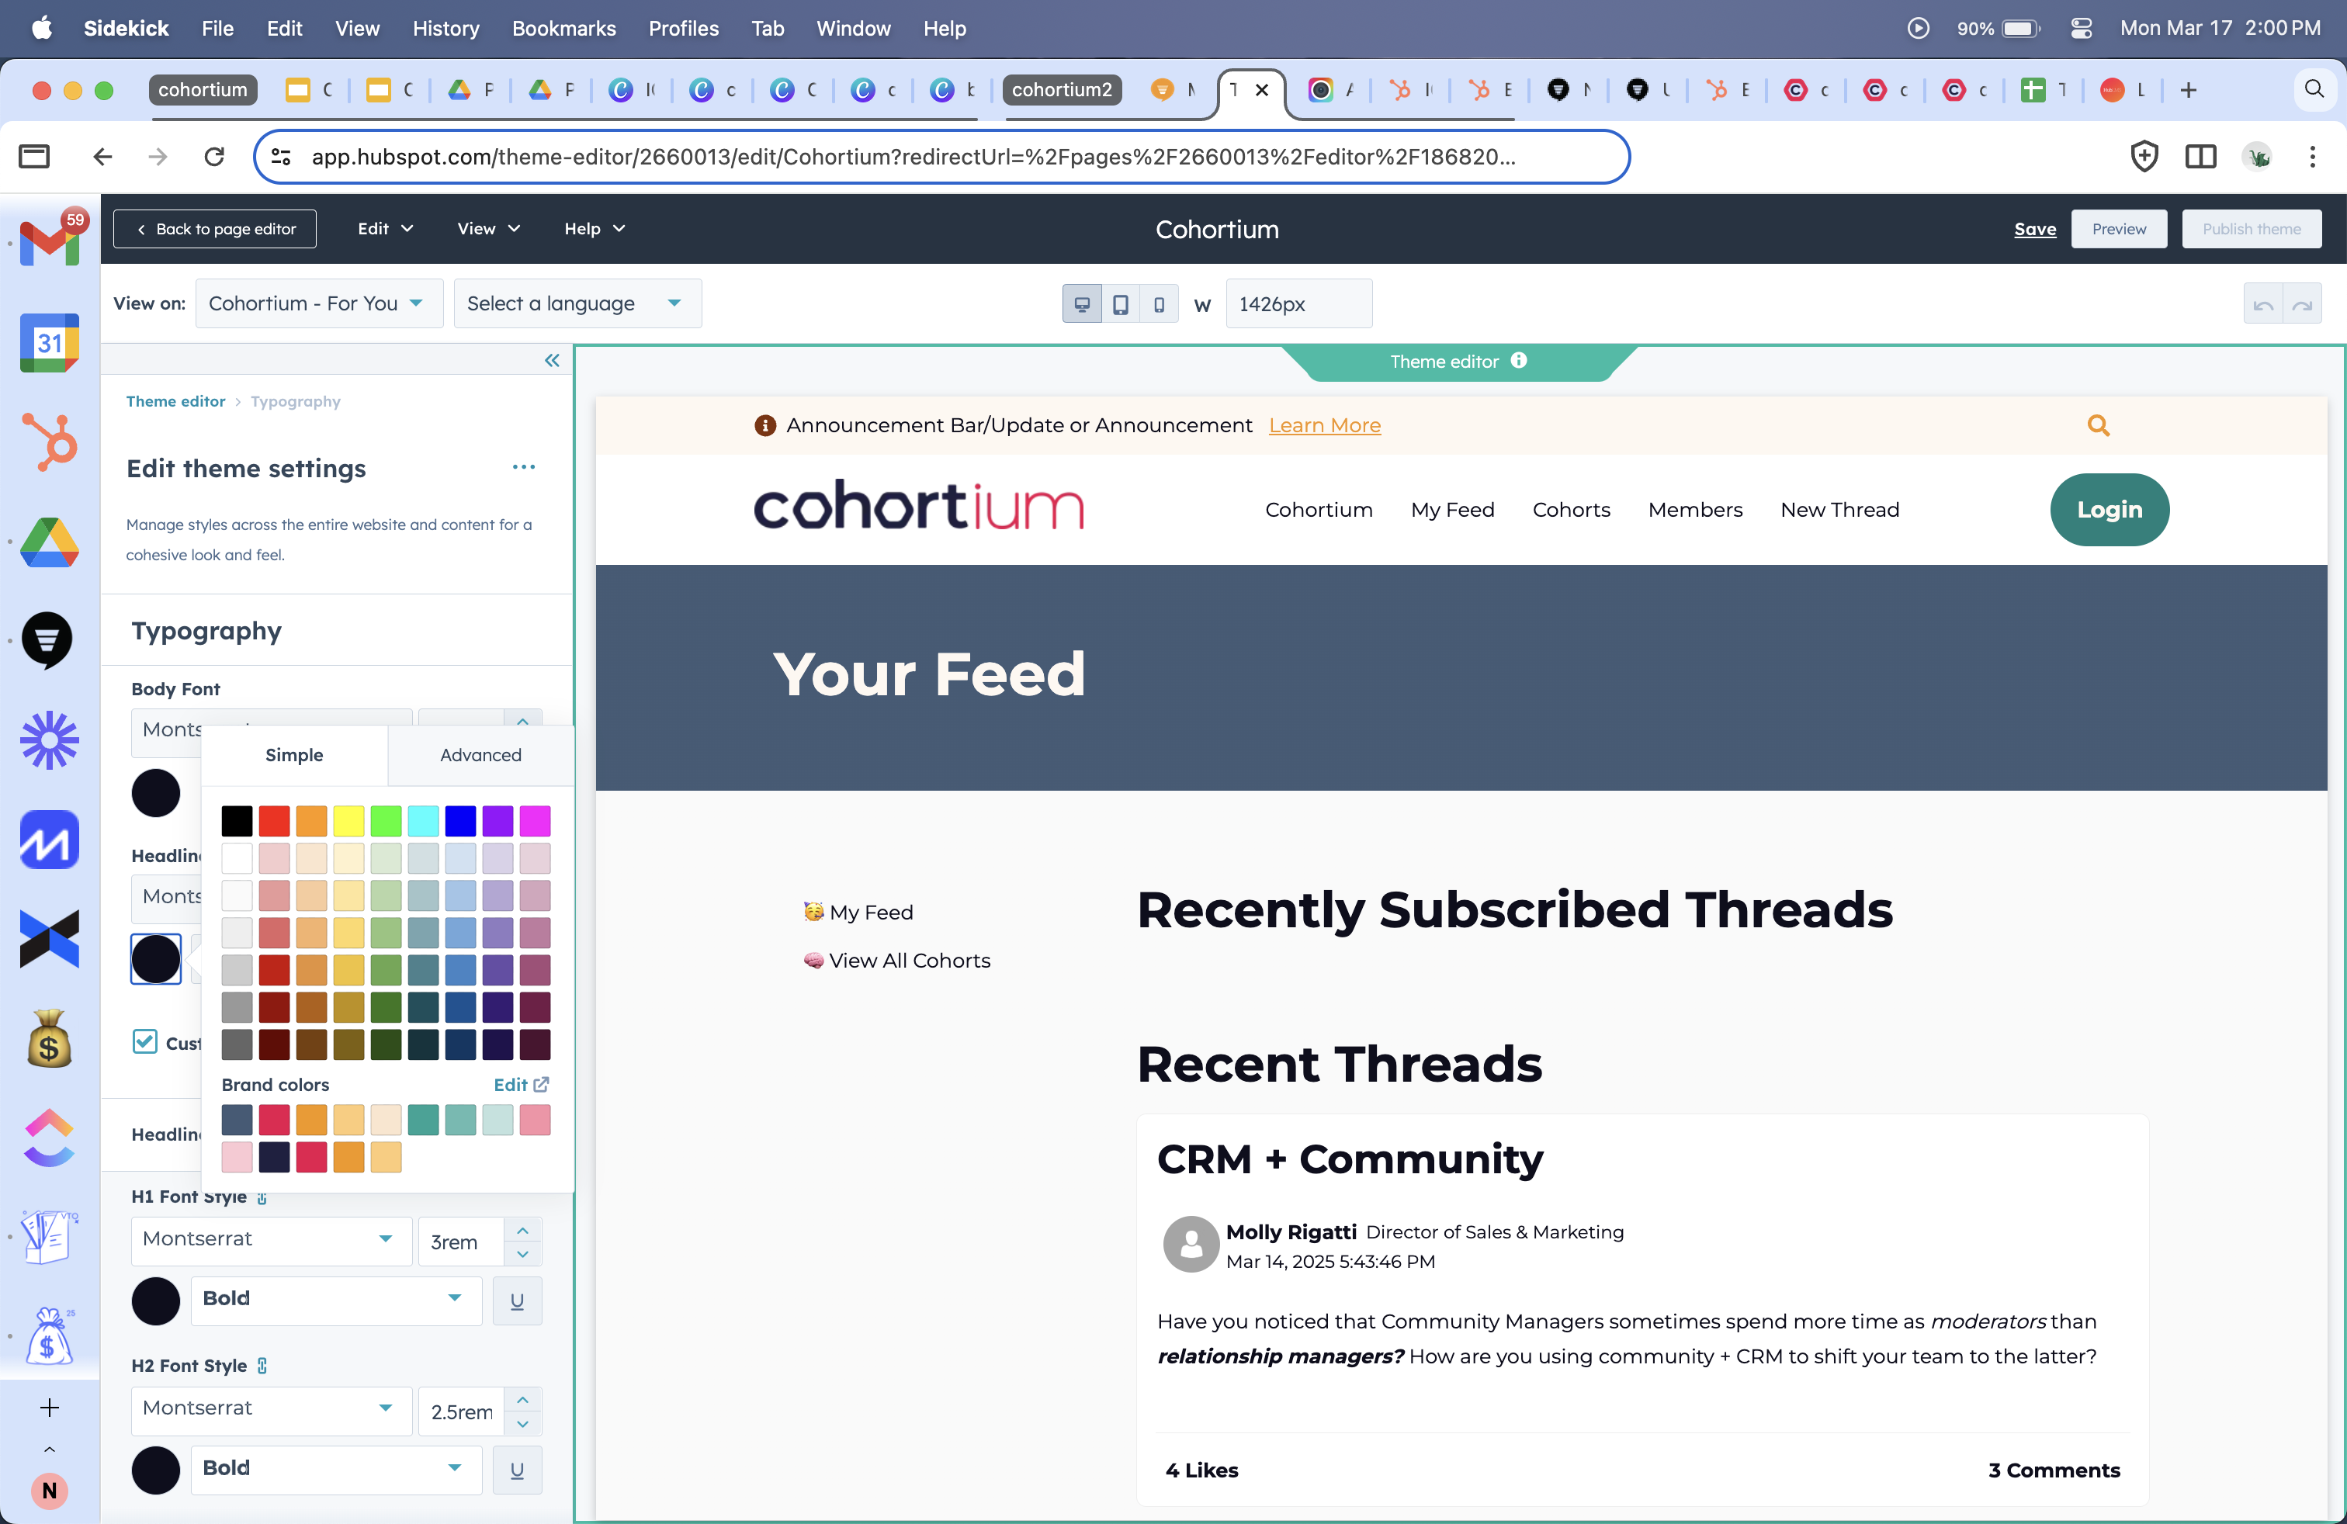
Task: Click Theme editor breadcrumb link
Action: pos(175,401)
